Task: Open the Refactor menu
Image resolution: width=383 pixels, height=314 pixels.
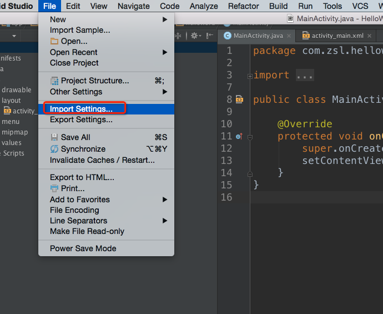Action: (x=243, y=6)
